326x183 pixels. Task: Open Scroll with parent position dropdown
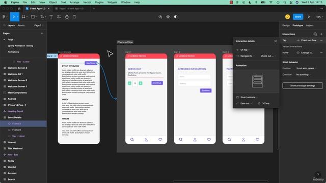(x=306, y=68)
